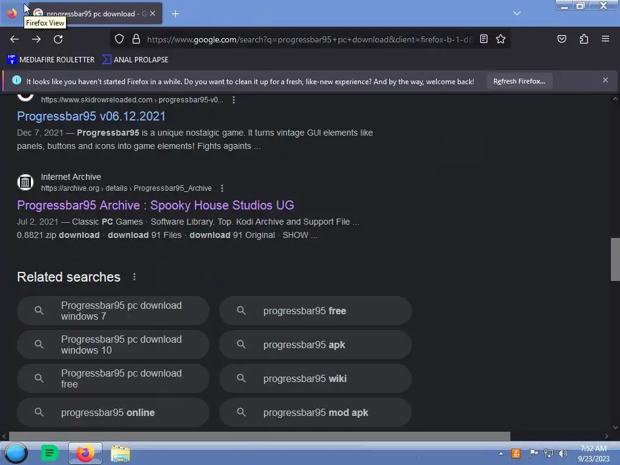Show site security padlock info

pyautogui.click(x=136, y=39)
